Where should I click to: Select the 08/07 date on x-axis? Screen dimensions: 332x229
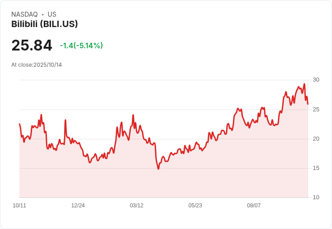[x=254, y=206]
